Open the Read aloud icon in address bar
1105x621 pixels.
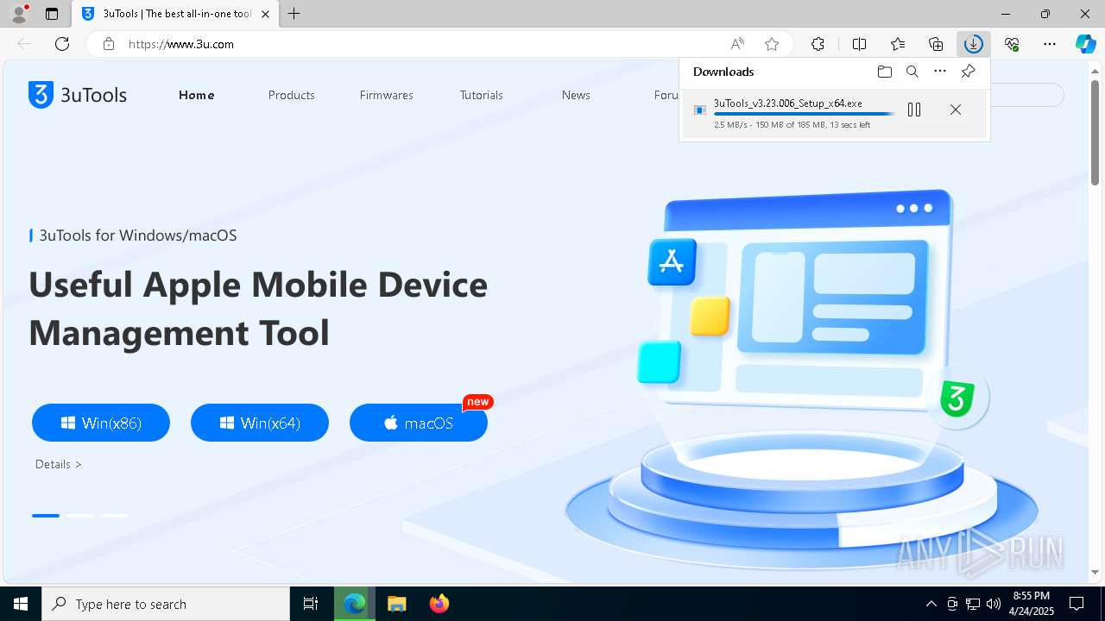pos(737,44)
